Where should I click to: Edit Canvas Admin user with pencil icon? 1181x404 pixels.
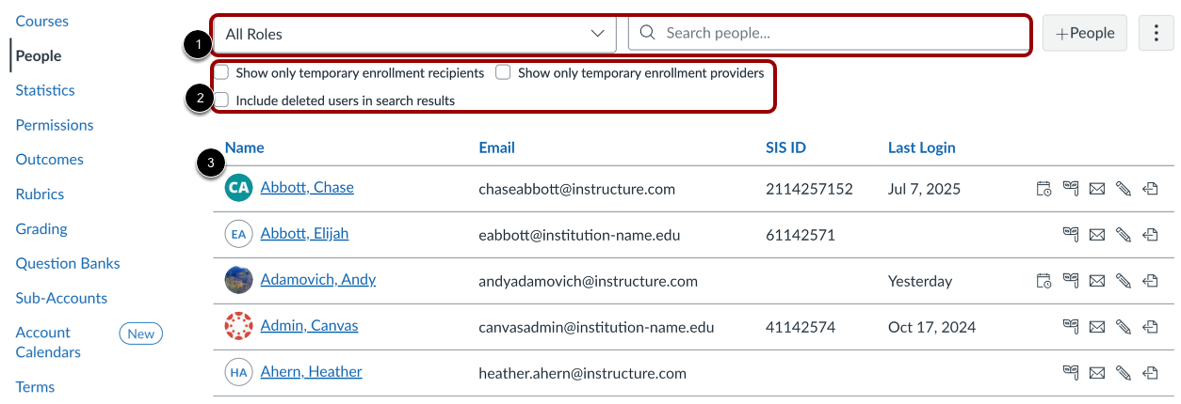[1123, 327]
